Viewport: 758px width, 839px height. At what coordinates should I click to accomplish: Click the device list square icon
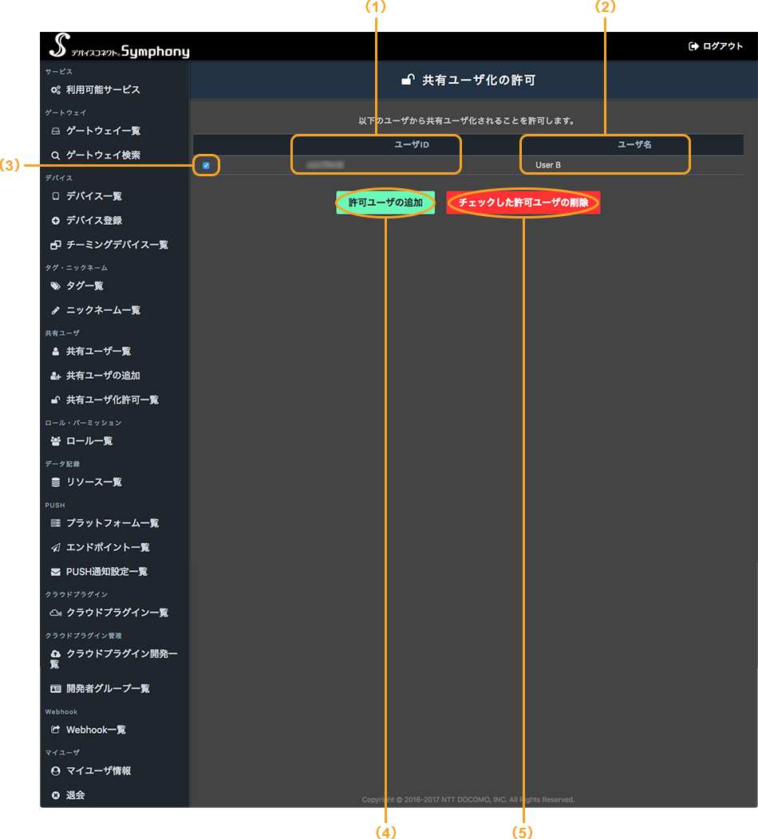[55, 196]
